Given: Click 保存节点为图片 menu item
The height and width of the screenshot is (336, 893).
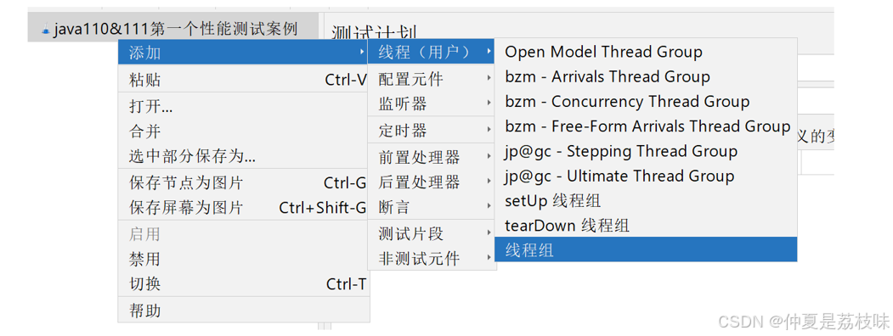Looking at the screenshot, I should click(x=243, y=183).
